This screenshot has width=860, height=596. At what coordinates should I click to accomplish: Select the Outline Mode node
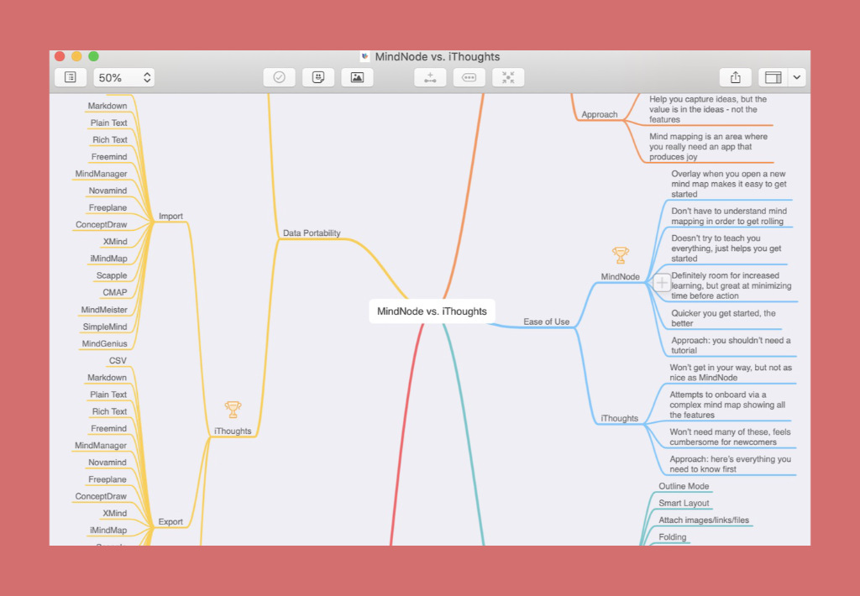pyautogui.click(x=684, y=486)
